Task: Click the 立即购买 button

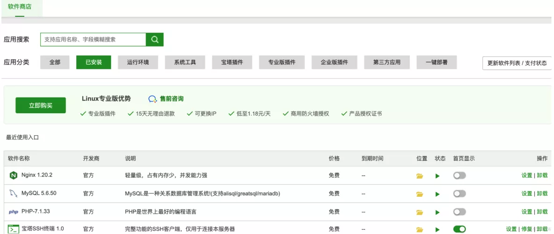Action: (x=41, y=105)
